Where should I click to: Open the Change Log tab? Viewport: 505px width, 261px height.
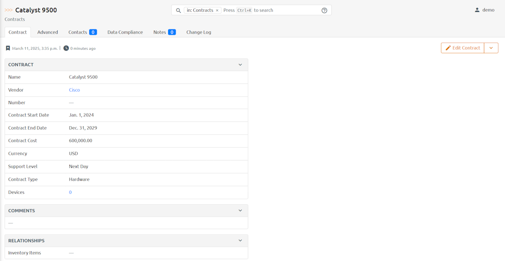[x=198, y=32]
